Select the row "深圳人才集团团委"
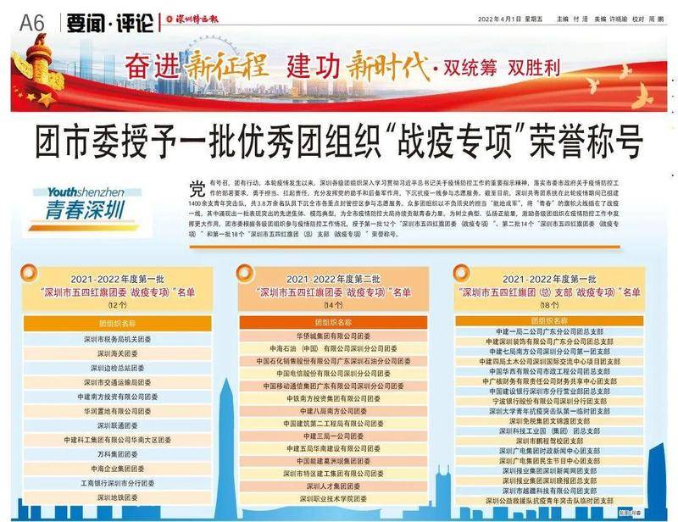 tap(333, 486)
